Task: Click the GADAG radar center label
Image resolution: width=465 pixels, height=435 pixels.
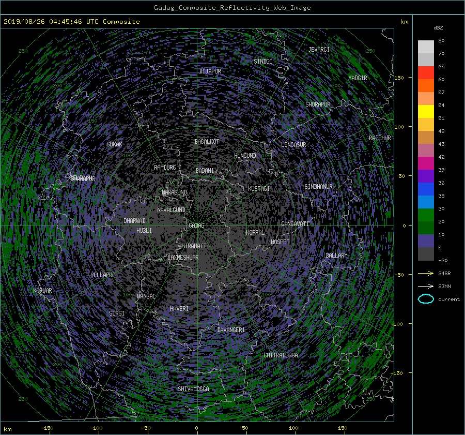Action: (196, 226)
